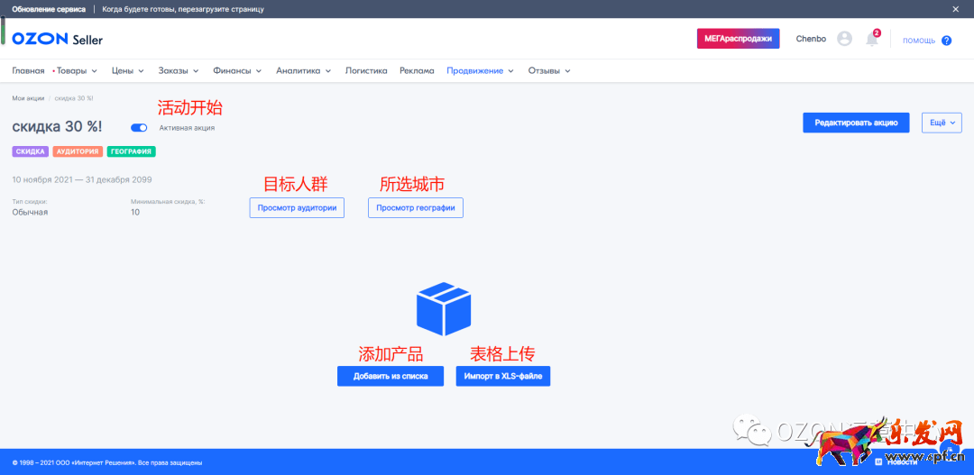This screenshot has height=475, width=974.
Task: Open the notifications bell
Action: coord(871,40)
